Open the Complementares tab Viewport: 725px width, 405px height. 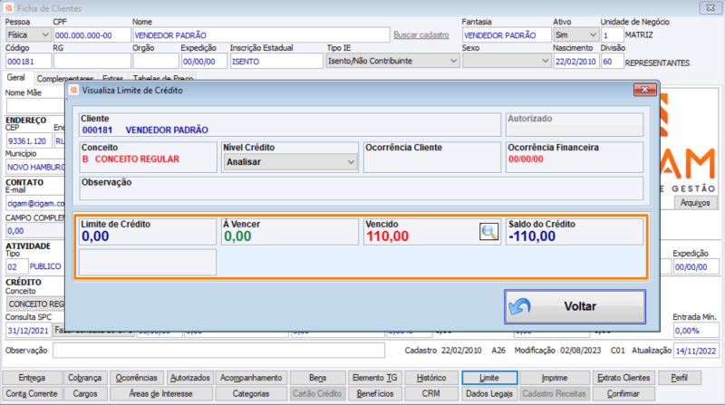tap(65, 79)
